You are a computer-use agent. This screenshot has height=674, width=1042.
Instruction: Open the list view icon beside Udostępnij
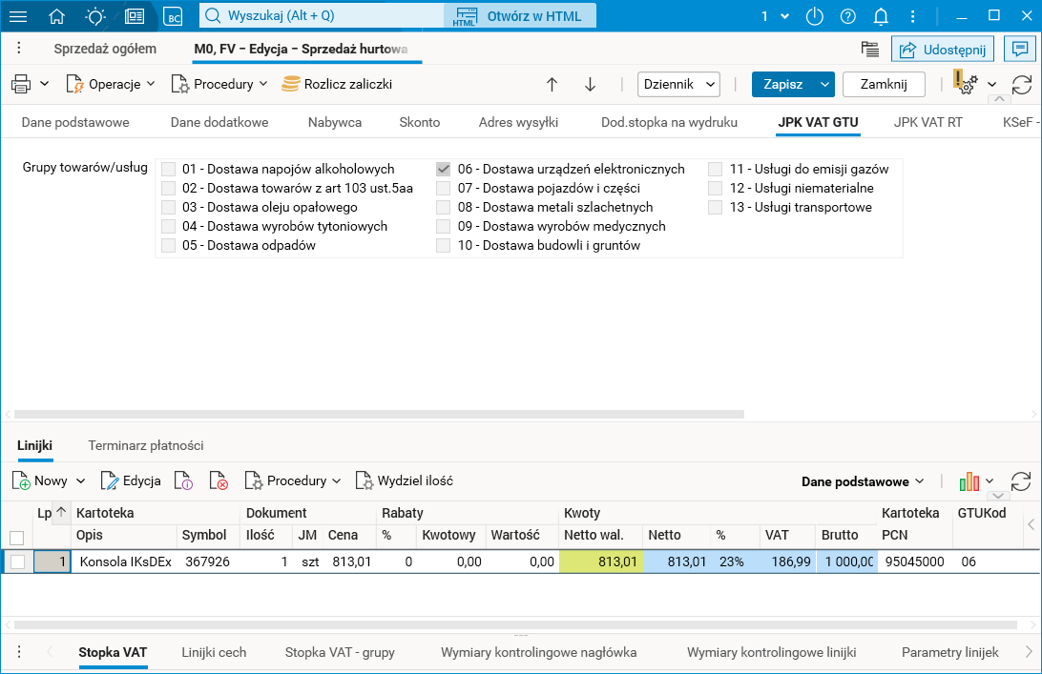click(870, 49)
